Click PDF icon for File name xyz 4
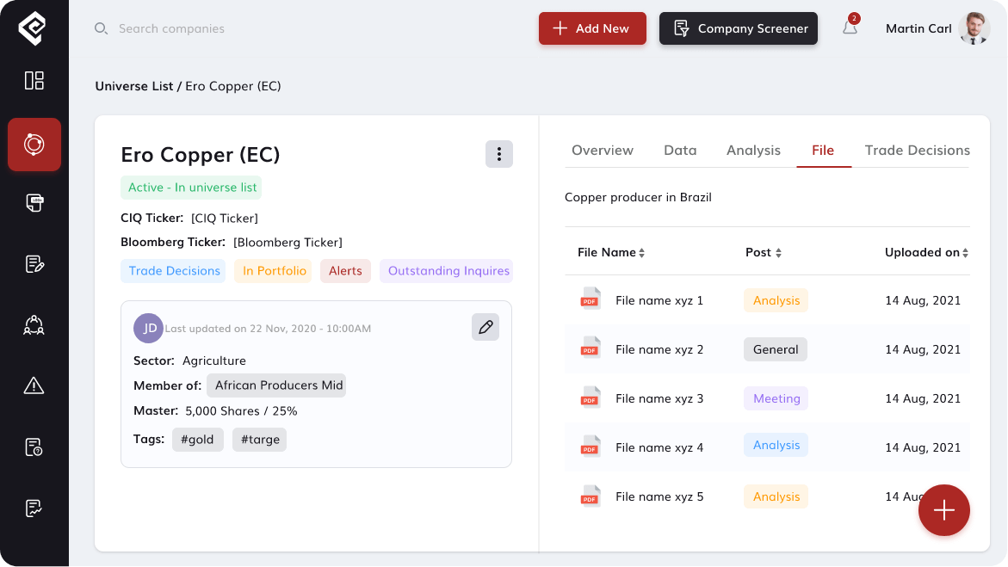The width and height of the screenshot is (1008, 567). 591,447
